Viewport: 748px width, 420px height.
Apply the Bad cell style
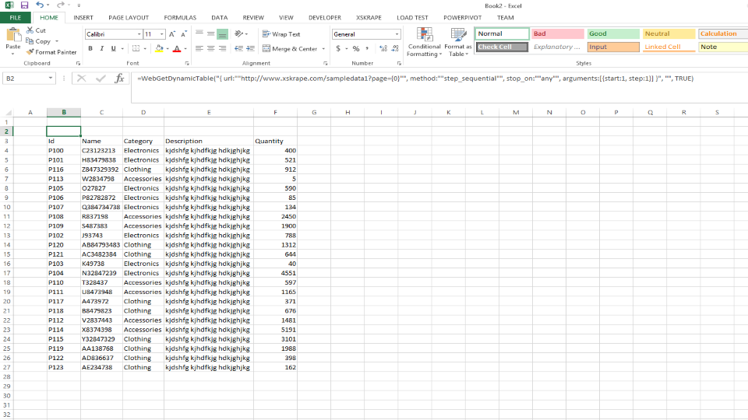coord(558,33)
